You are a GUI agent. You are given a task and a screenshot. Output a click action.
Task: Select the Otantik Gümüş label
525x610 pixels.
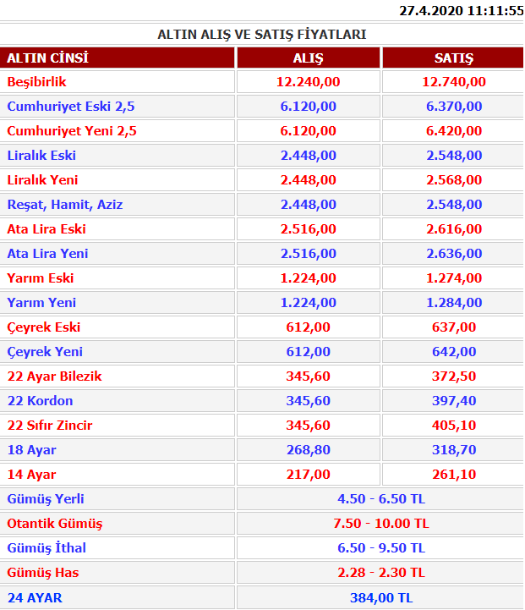coord(55,524)
